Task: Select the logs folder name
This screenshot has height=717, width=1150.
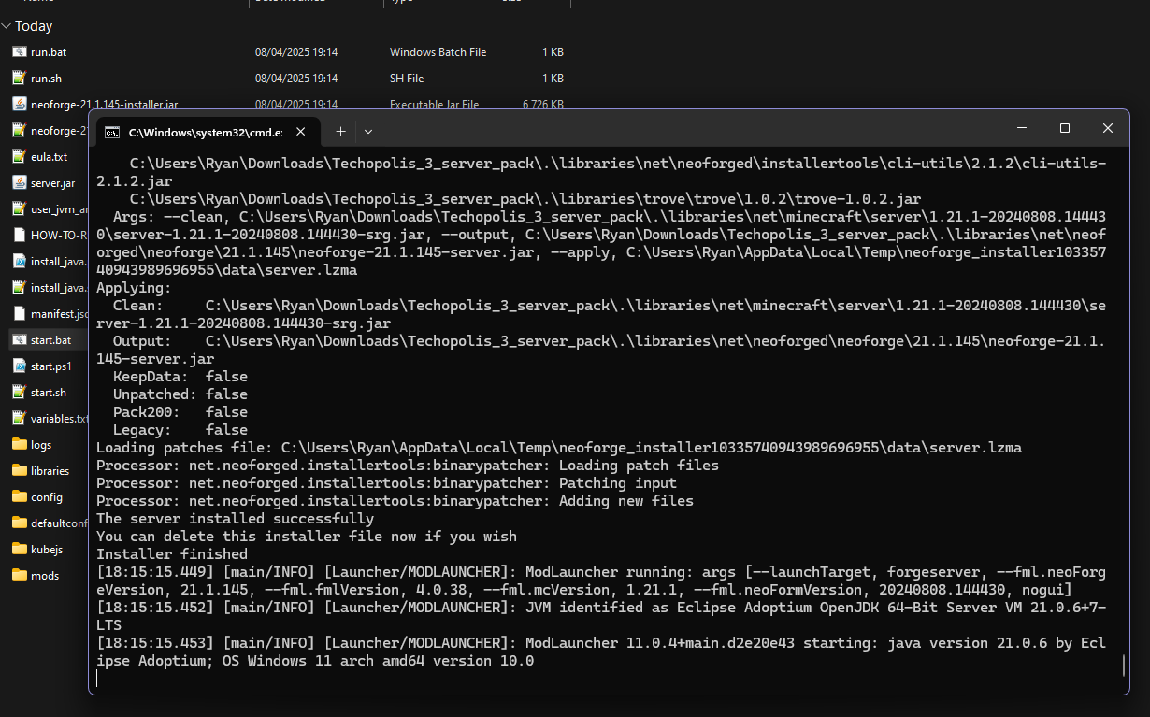Action: coord(41,445)
